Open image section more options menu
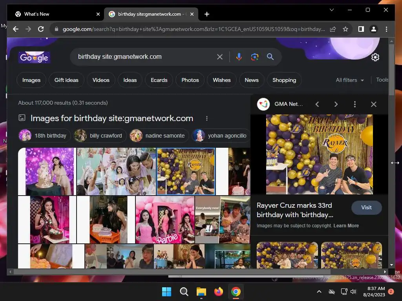 (206, 118)
